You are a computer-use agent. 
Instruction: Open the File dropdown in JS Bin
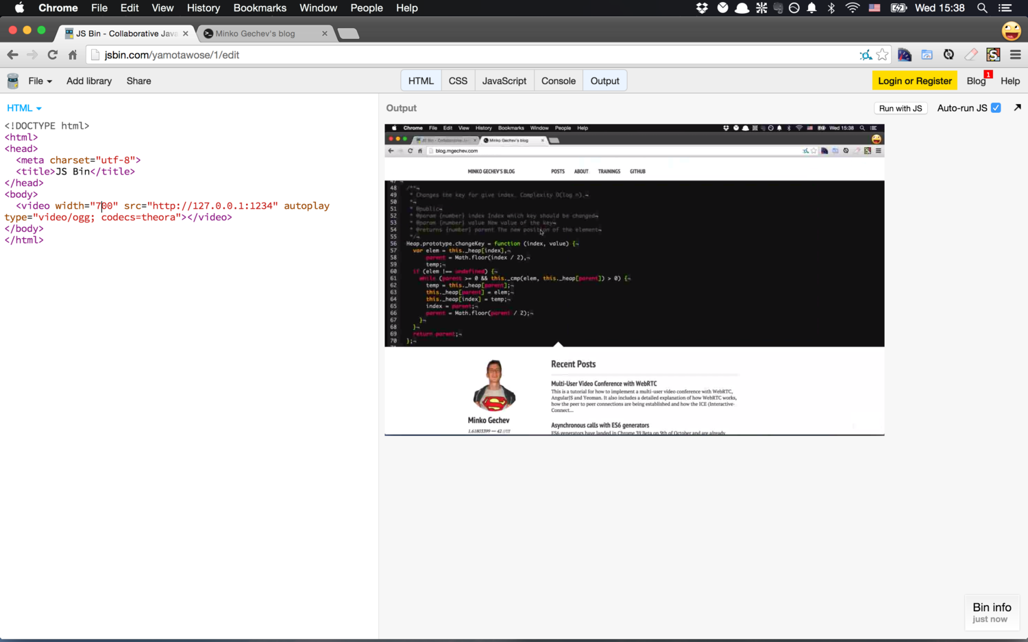click(40, 81)
